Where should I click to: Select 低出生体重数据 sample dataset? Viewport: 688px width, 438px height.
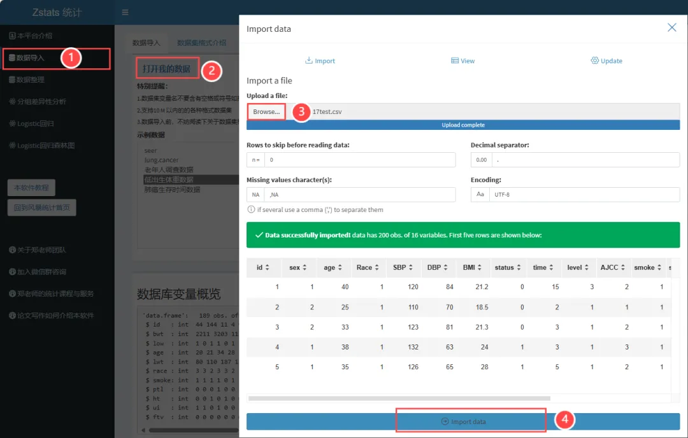pyautogui.click(x=191, y=180)
